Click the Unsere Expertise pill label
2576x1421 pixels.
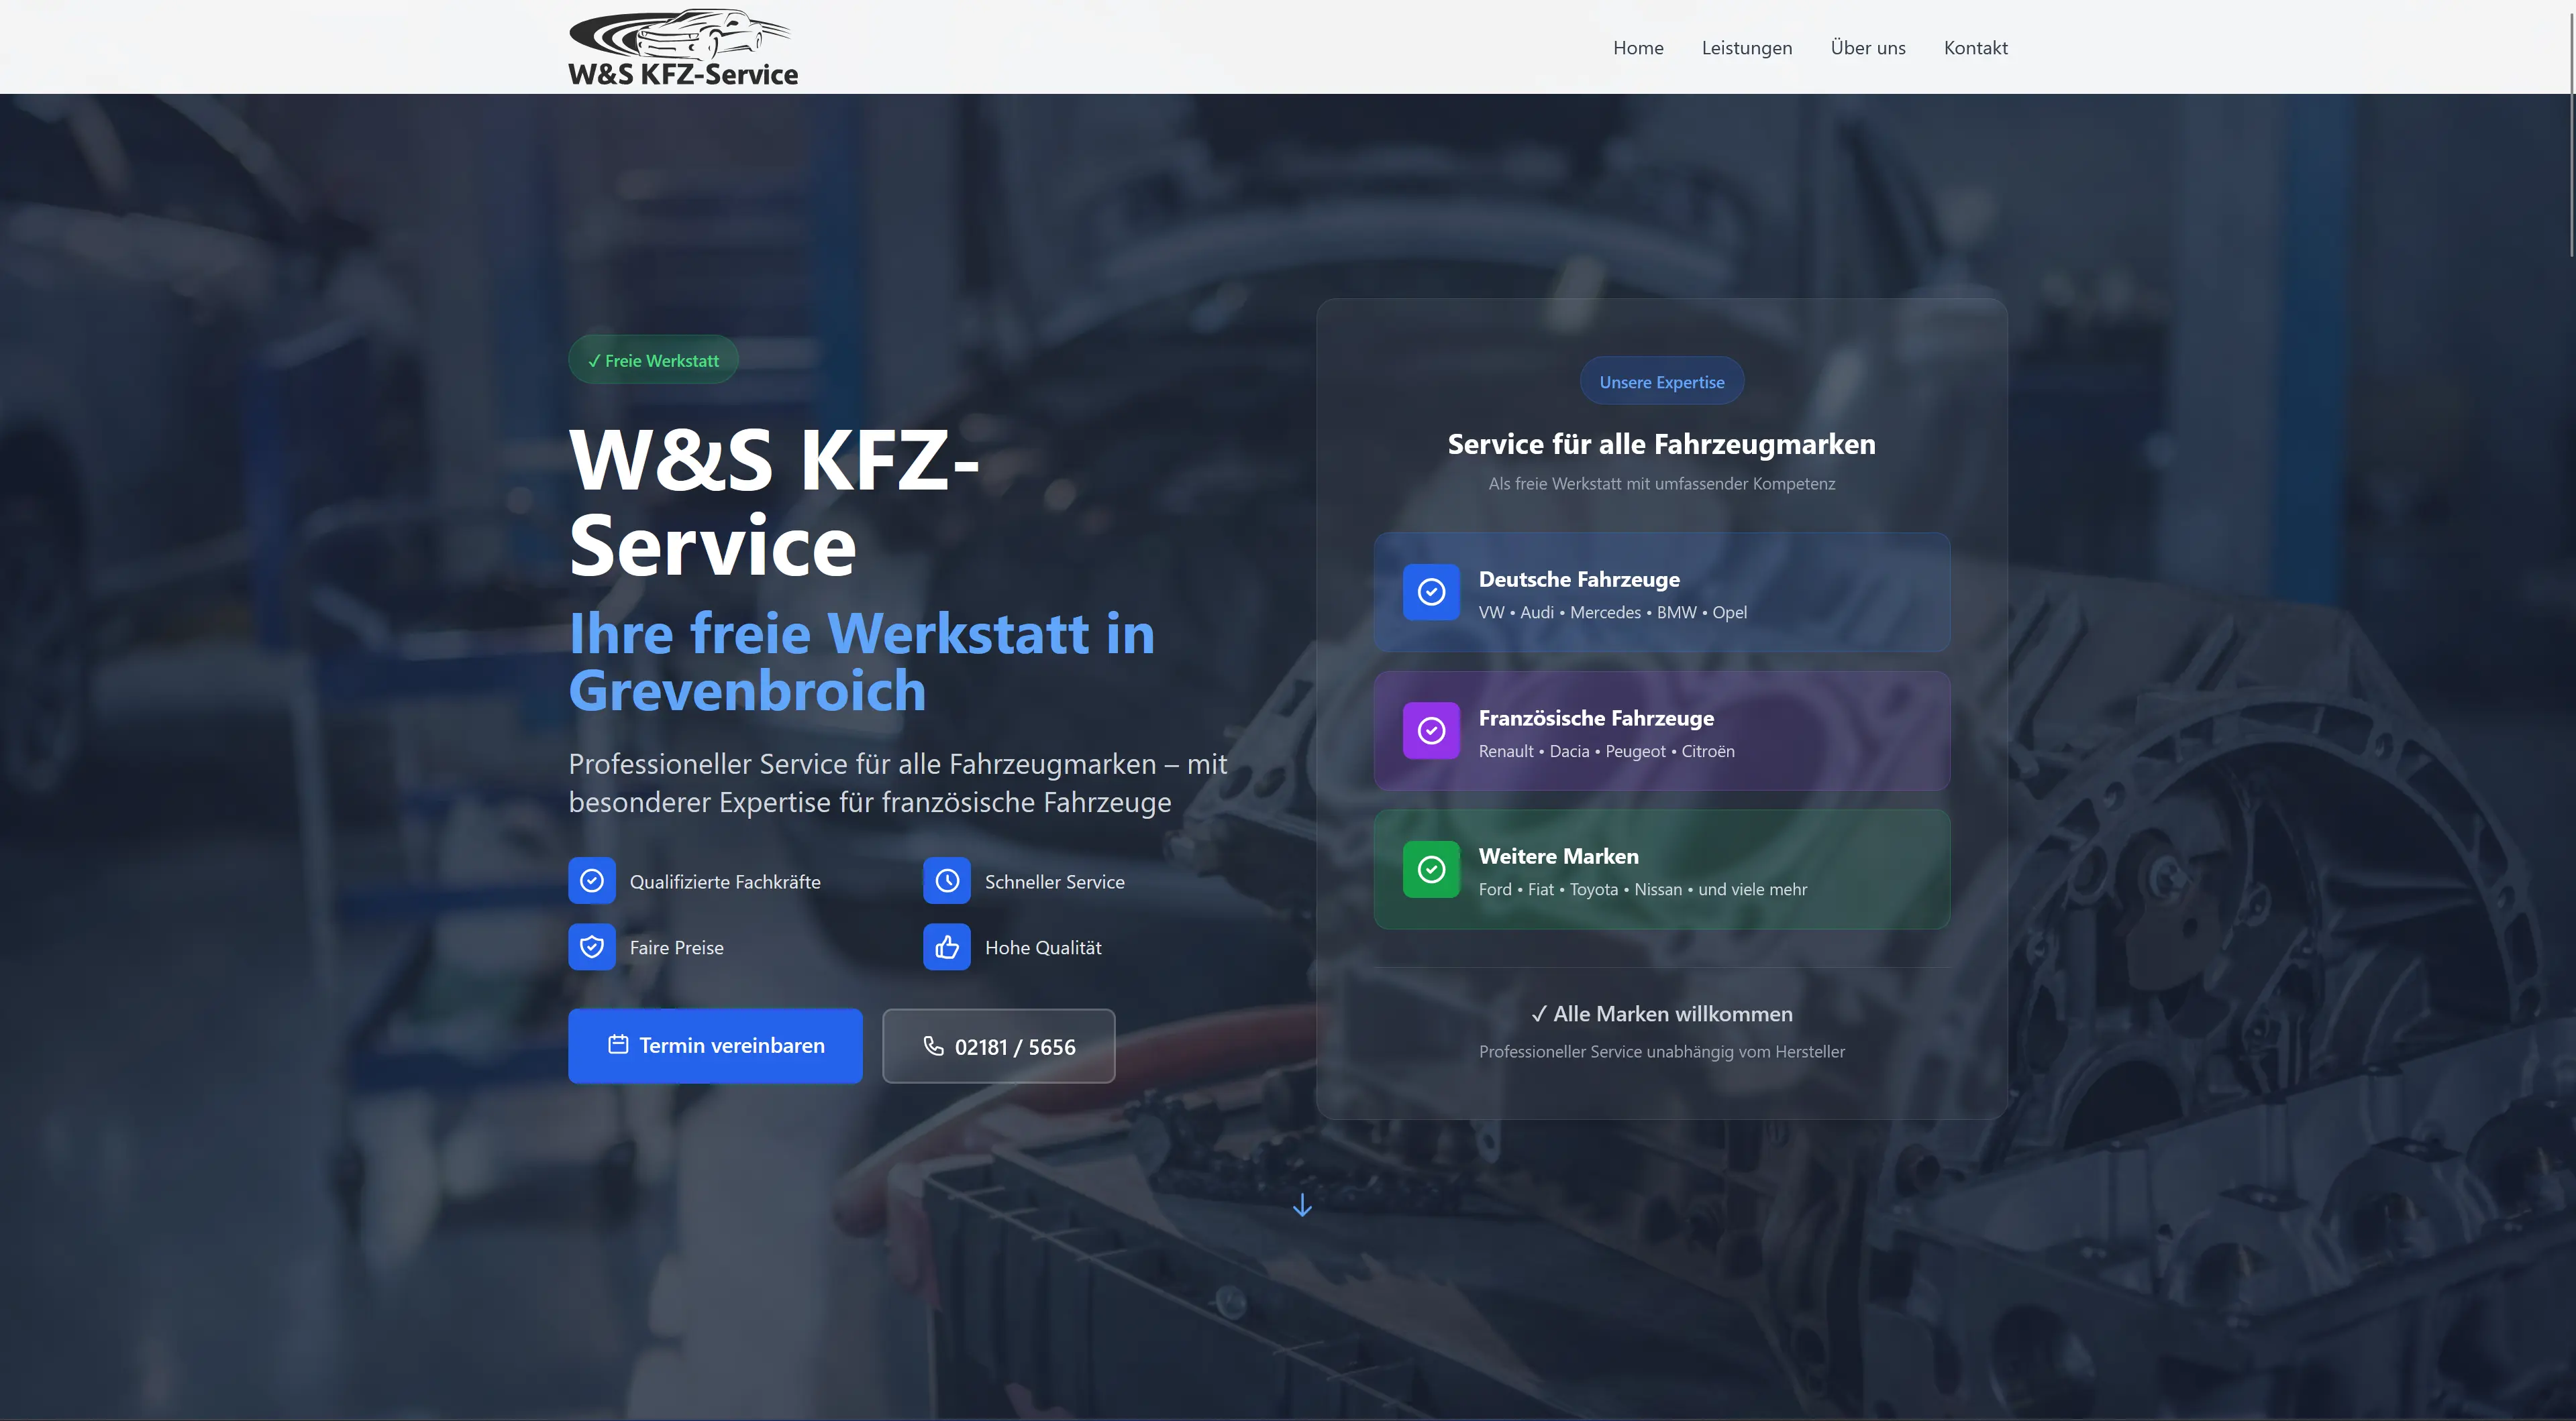[x=1661, y=381]
